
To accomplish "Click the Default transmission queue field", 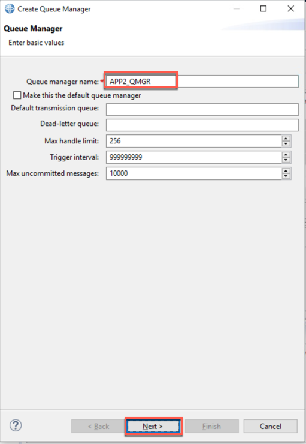I will click(x=202, y=109).
